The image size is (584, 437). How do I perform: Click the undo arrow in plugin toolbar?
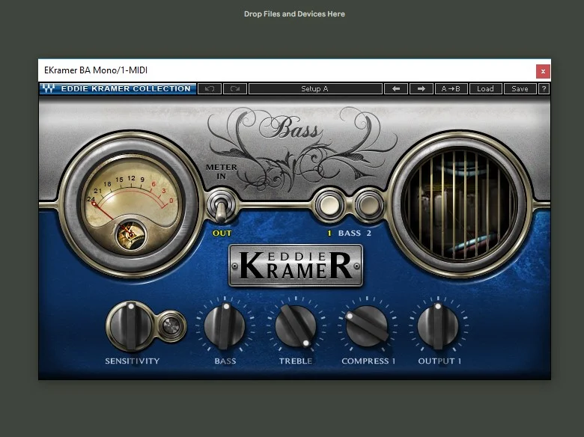coord(210,89)
